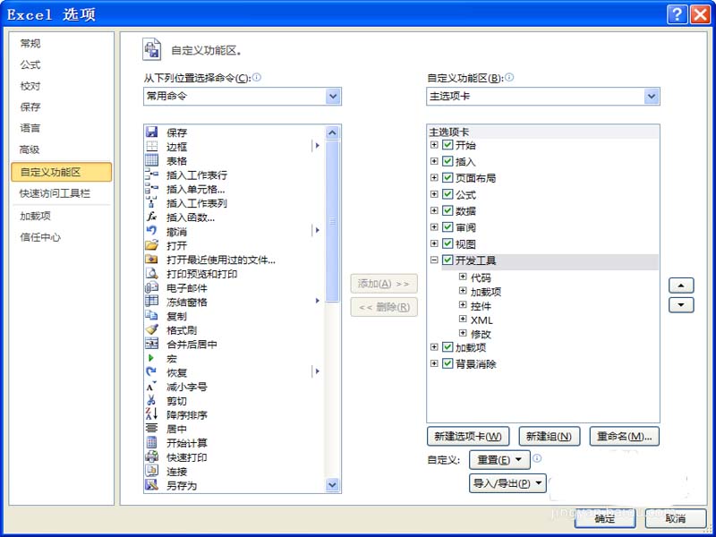716x537 pixels.
Task: Switch to 信任中心 category
Action: click(40, 237)
